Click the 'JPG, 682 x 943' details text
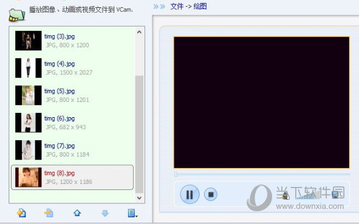 point(66,127)
